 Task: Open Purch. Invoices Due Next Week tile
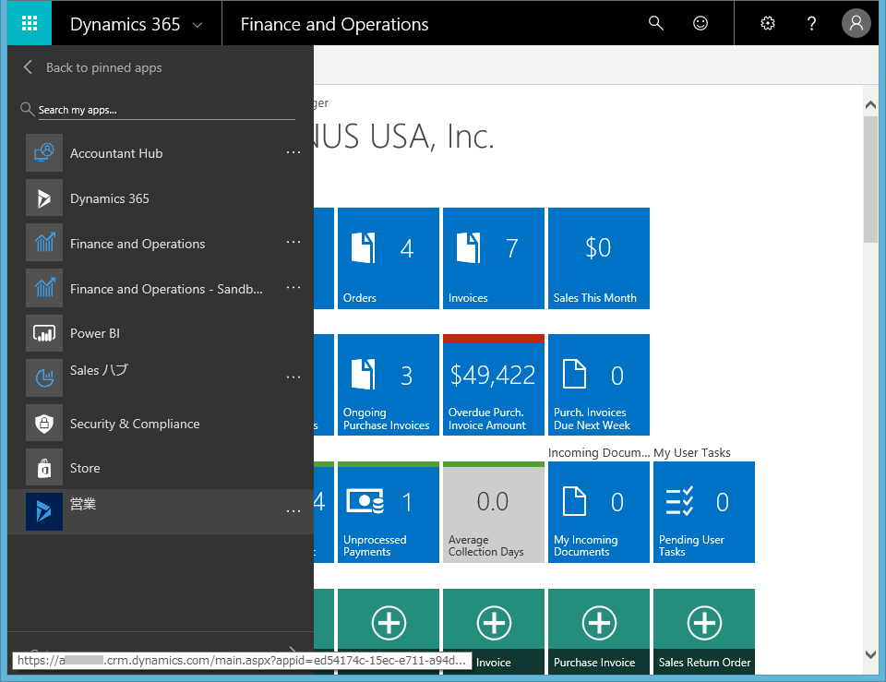598,385
